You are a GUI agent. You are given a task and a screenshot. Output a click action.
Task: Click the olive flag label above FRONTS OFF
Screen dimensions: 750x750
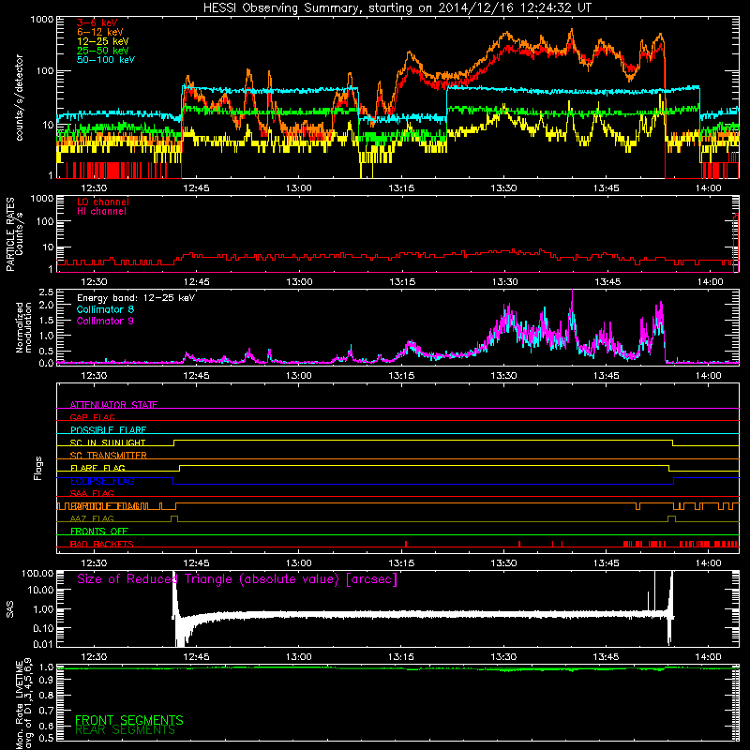pos(92,518)
